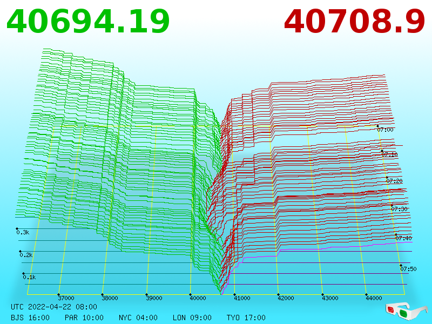Click the NYC 04:00 clock
Screen dimensions: 432x324
pos(138,318)
